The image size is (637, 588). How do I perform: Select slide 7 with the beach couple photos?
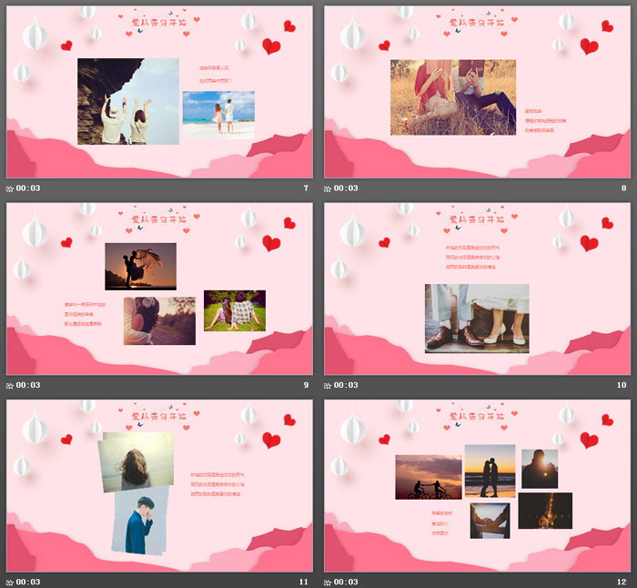click(x=159, y=92)
